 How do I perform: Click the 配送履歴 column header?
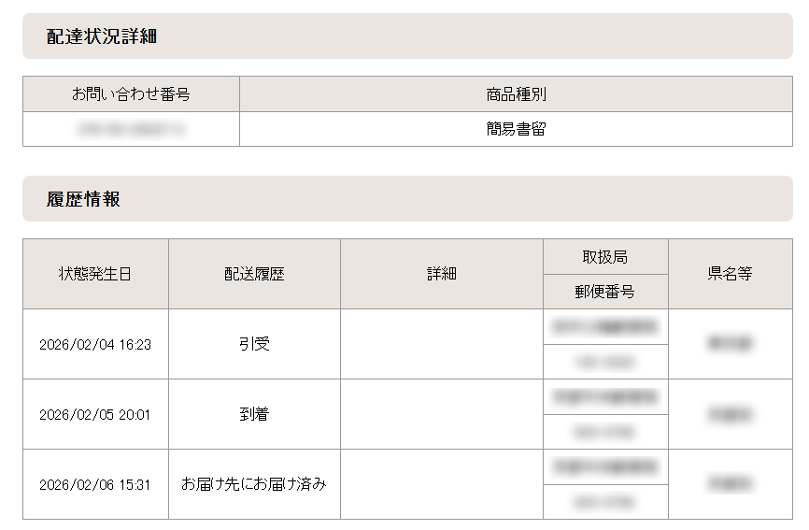click(x=254, y=274)
